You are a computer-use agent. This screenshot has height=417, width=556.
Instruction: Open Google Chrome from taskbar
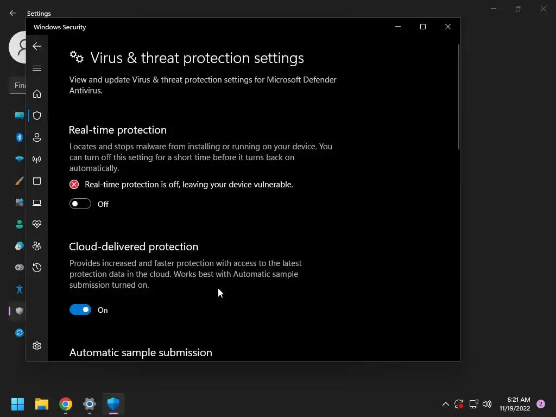(66, 404)
